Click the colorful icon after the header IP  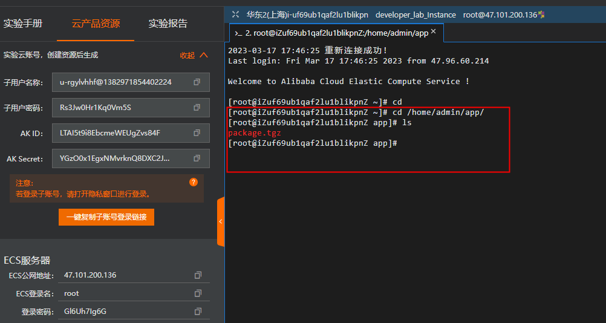point(541,15)
